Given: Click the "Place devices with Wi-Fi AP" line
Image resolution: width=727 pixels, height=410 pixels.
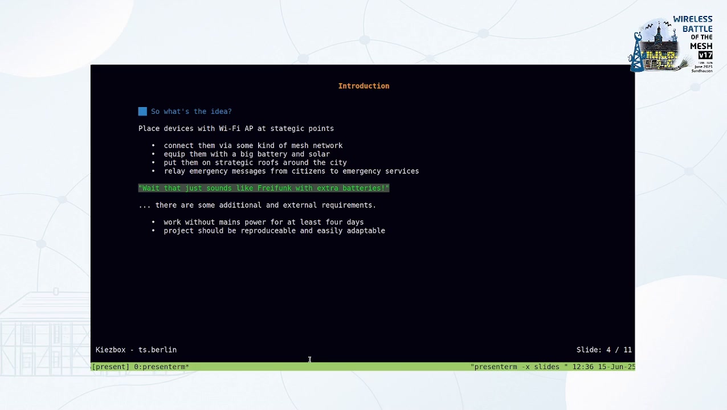Looking at the screenshot, I should (236, 129).
